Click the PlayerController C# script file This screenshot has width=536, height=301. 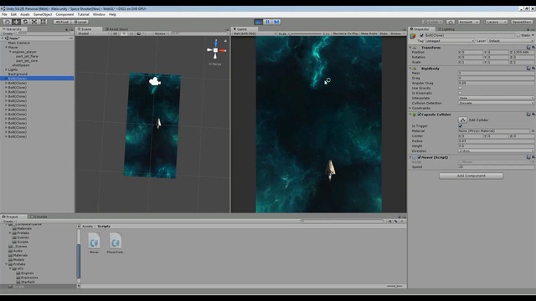tap(116, 242)
